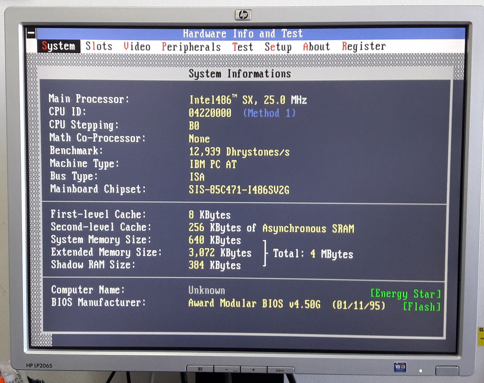Click the CPU ID value '04220000'
The width and height of the screenshot is (484, 383).
(x=210, y=113)
